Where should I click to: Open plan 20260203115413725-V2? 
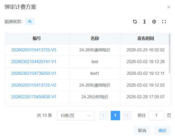34,85
